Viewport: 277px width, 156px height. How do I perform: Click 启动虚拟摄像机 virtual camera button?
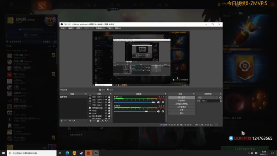(x=181, y=104)
